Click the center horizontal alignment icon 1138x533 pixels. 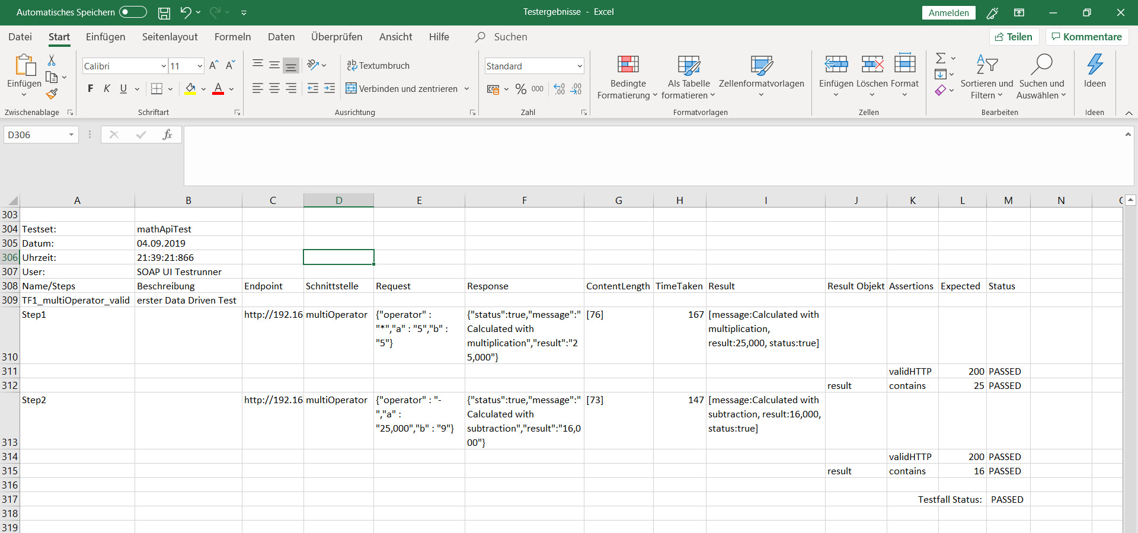tap(274, 88)
